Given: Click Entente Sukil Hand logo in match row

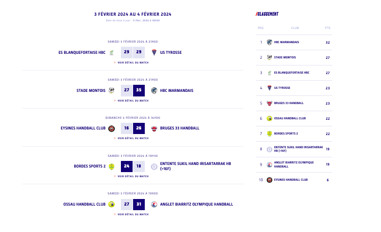Looking at the screenshot, I should (x=154, y=166).
